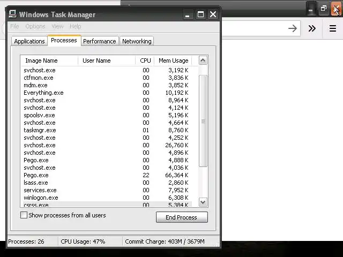This screenshot has height=257, width=343.
Task: Select svchost.exe using 26,760 K
Action: point(106,145)
